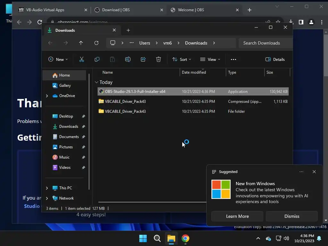Click the Users breadcrumb in address bar
This screenshot has height=246, width=328.
(144, 43)
